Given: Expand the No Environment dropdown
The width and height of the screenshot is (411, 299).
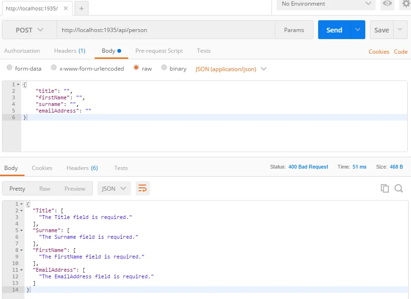Looking at the screenshot, I should [326, 4].
